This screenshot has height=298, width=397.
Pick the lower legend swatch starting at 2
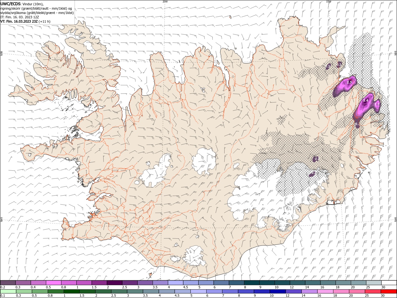point(103,291)
